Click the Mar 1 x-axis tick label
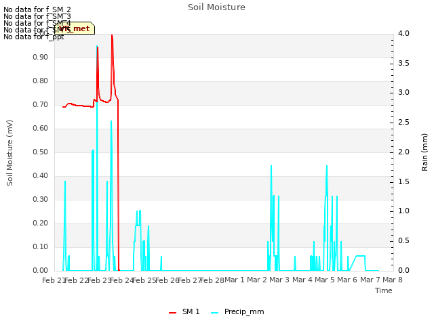Image resolution: width=434 pixels, height=325 pixels. [x=235, y=280]
